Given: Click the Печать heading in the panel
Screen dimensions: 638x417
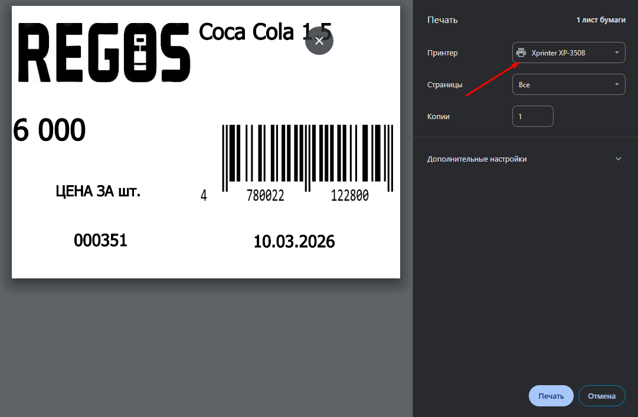Looking at the screenshot, I should click(x=442, y=20).
